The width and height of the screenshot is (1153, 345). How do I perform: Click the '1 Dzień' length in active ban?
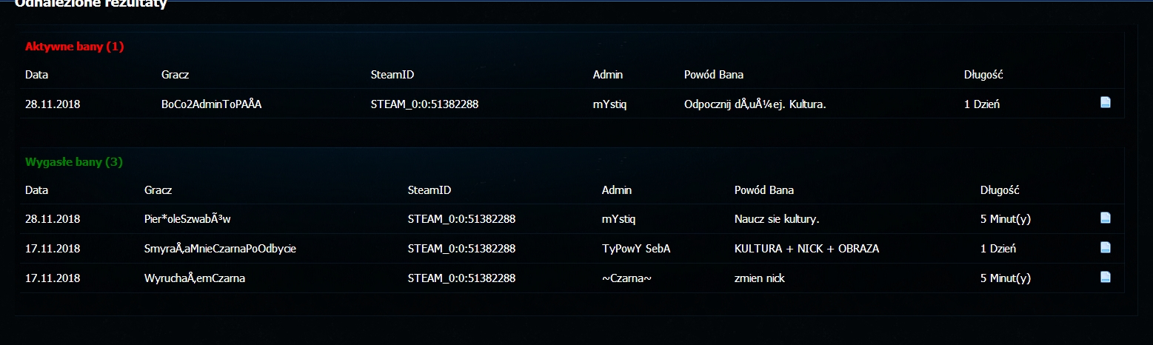point(982,104)
